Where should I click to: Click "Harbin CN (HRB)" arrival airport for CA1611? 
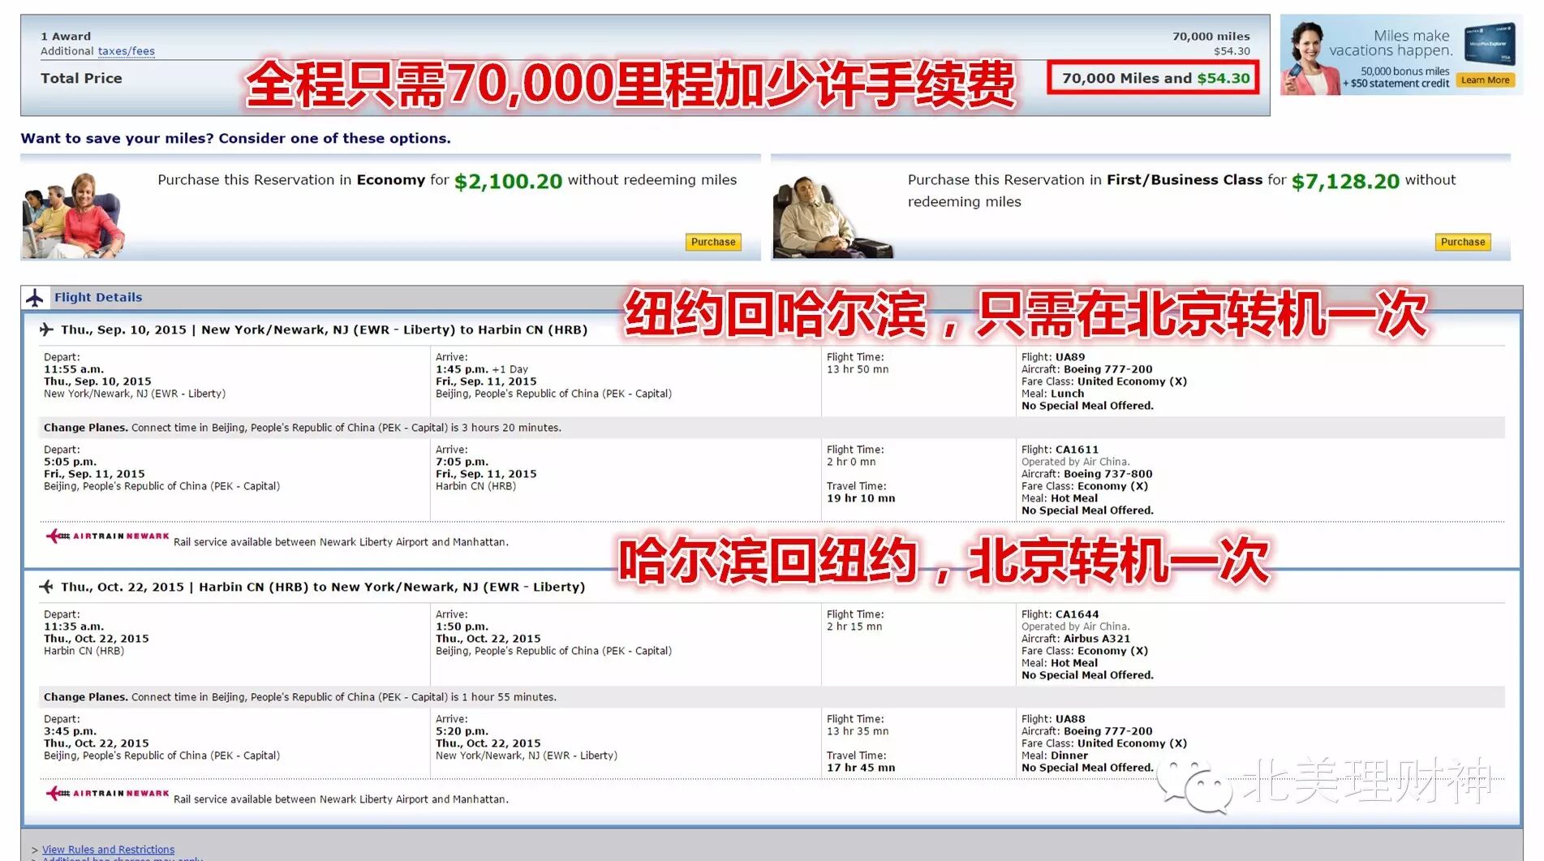pos(475,486)
